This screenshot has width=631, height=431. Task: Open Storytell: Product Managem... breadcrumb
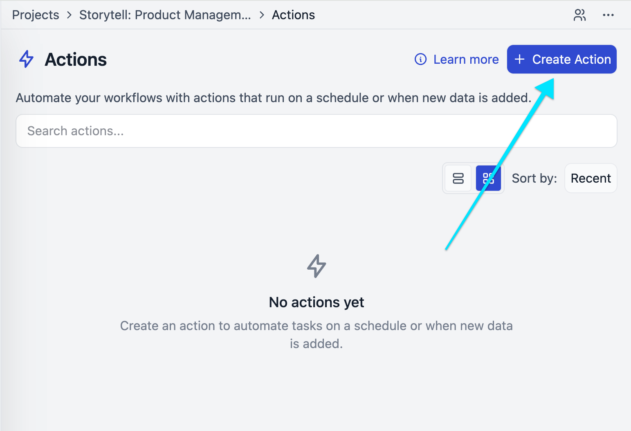(x=165, y=15)
